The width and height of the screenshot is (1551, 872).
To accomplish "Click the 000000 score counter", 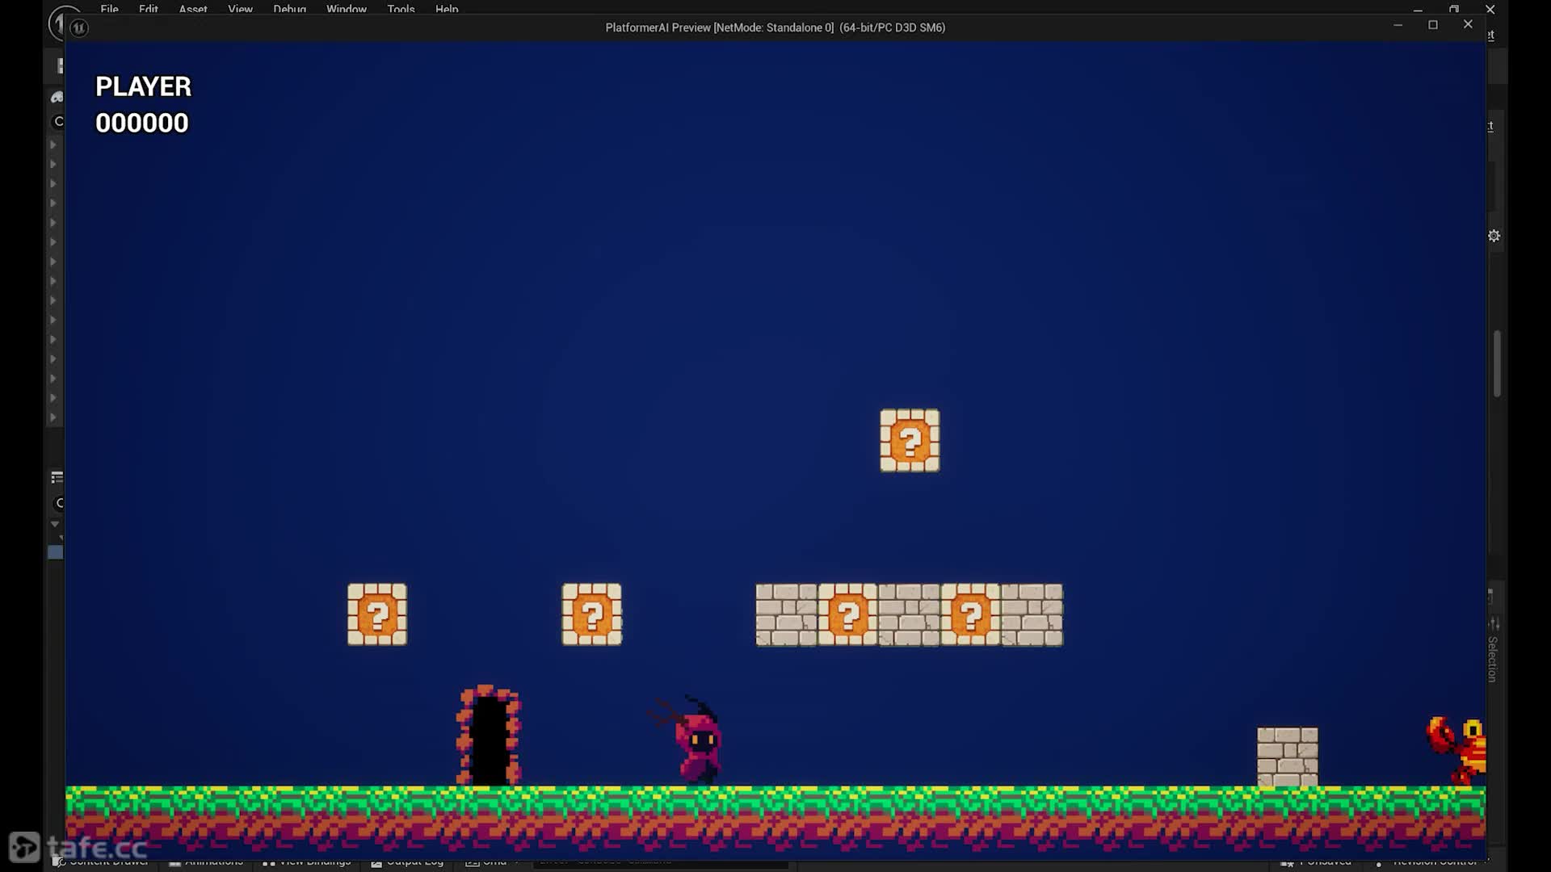I will 142,123.
